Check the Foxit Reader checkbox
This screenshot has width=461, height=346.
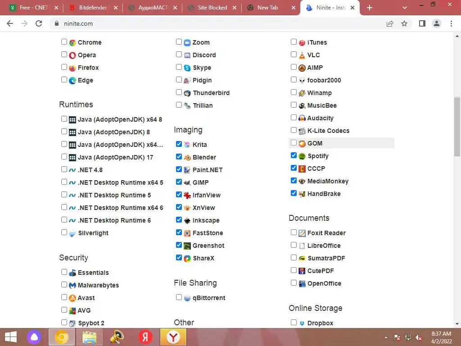pyautogui.click(x=294, y=232)
